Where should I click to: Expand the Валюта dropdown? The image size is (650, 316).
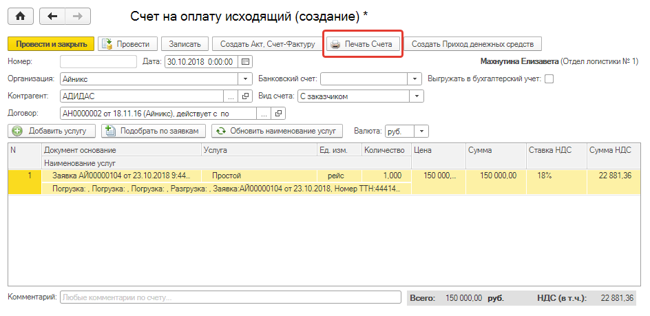[421, 131]
